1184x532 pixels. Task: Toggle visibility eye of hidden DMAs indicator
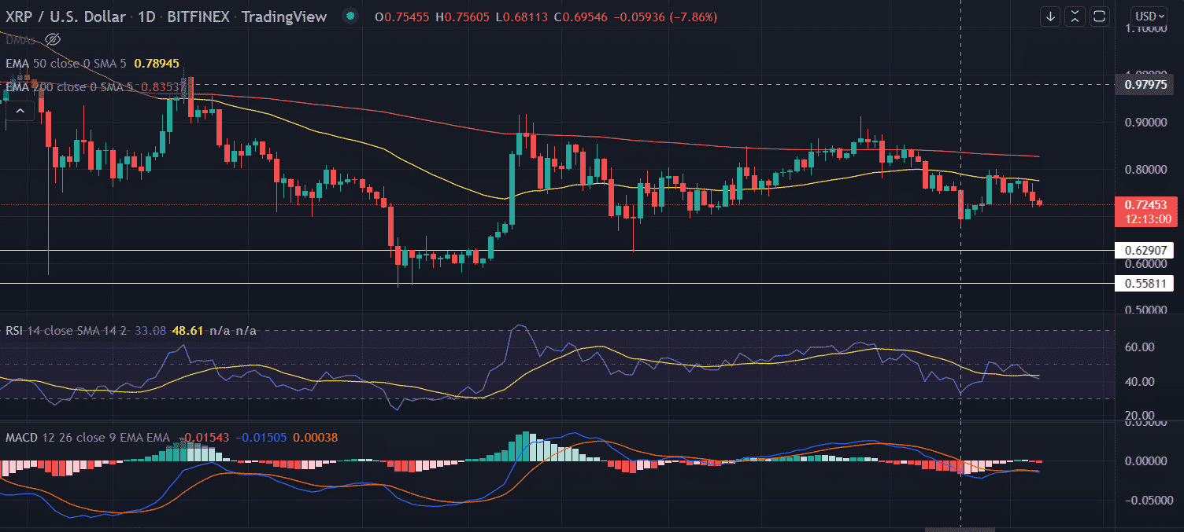click(x=53, y=39)
